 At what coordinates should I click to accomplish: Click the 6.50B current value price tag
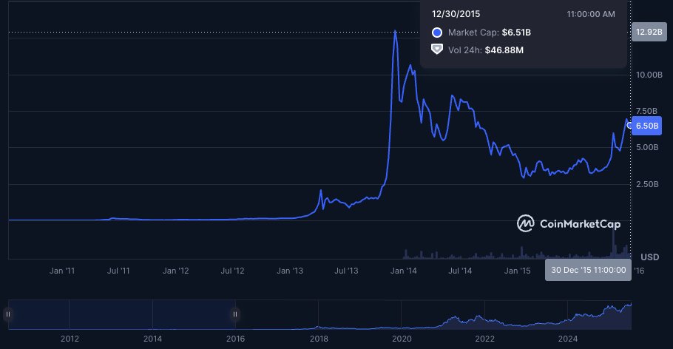coord(646,126)
